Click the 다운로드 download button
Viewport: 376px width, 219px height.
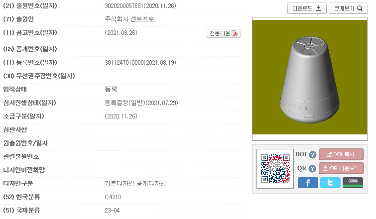coord(307,8)
